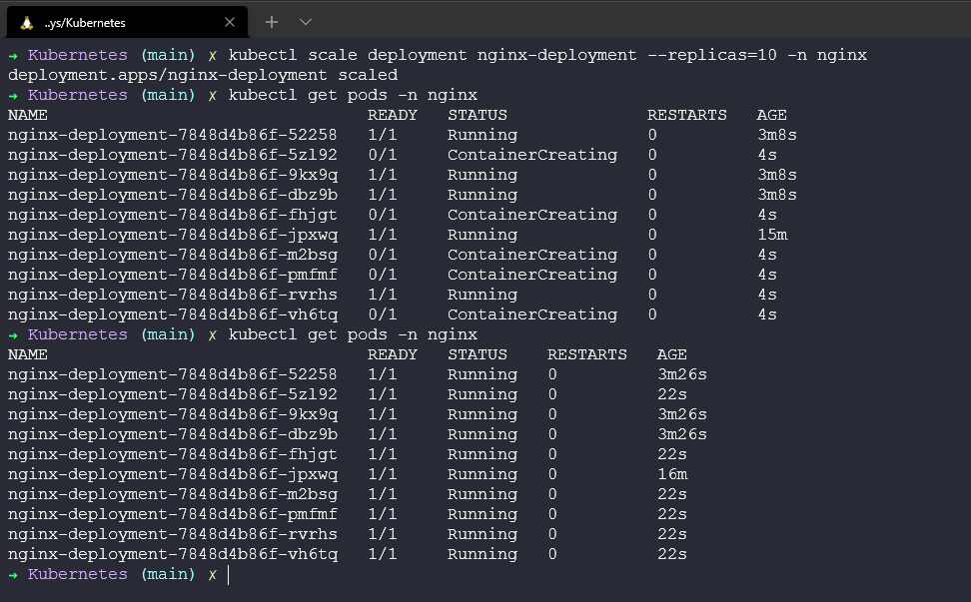
Task: Click the 0/1 ready value for pmfmf pod
Action: (x=382, y=275)
